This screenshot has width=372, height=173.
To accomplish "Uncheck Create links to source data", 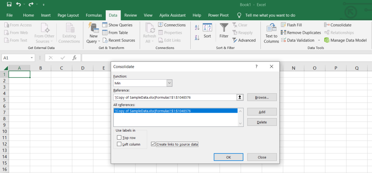I will 153,144.
